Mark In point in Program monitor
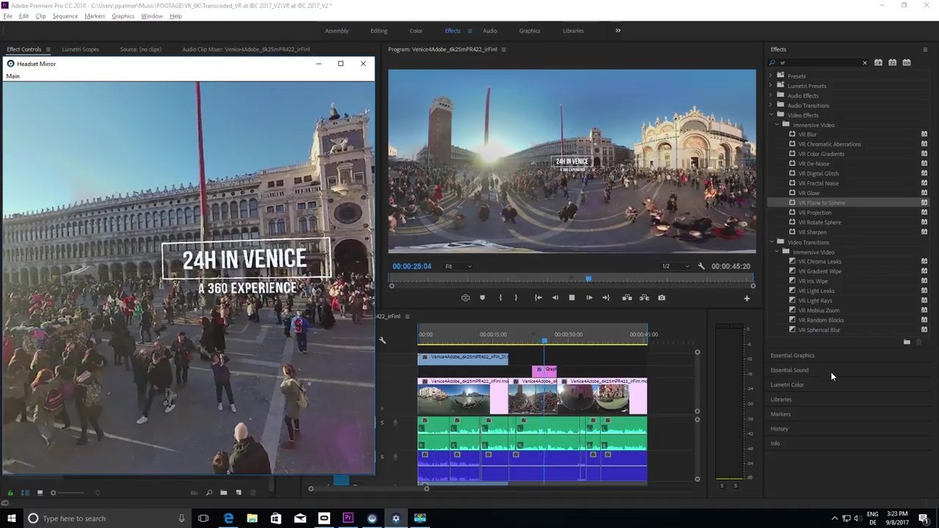The height and width of the screenshot is (528, 939). point(500,298)
